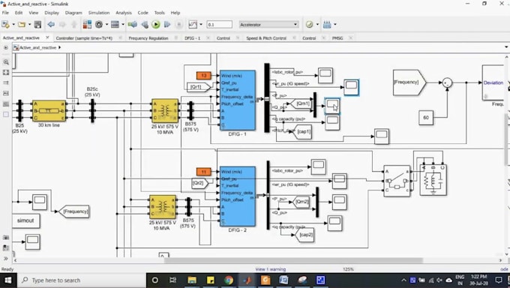Switch to the DFIG - 1 tab
The height and width of the screenshot is (288, 510).
tap(193, 38)
